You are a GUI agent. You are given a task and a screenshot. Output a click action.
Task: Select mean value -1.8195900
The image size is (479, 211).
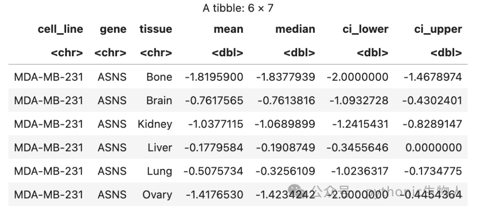point(214,77)
